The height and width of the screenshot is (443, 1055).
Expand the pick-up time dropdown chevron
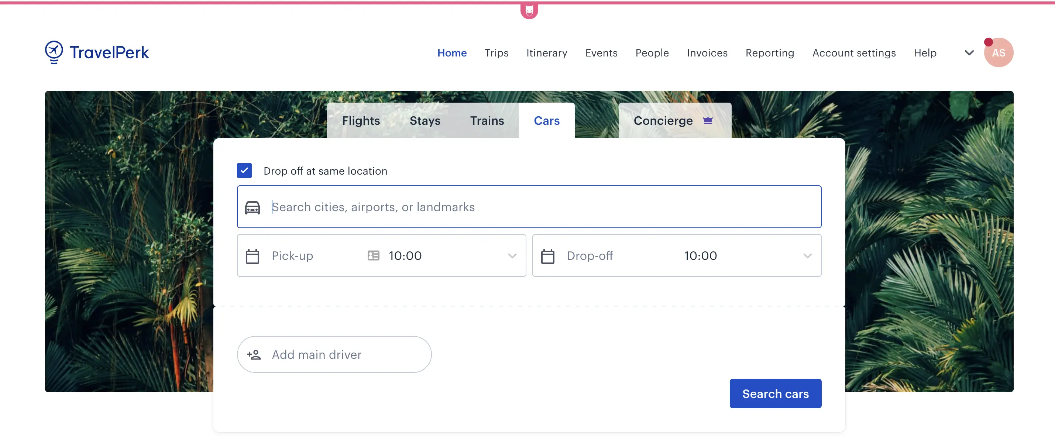512,256
